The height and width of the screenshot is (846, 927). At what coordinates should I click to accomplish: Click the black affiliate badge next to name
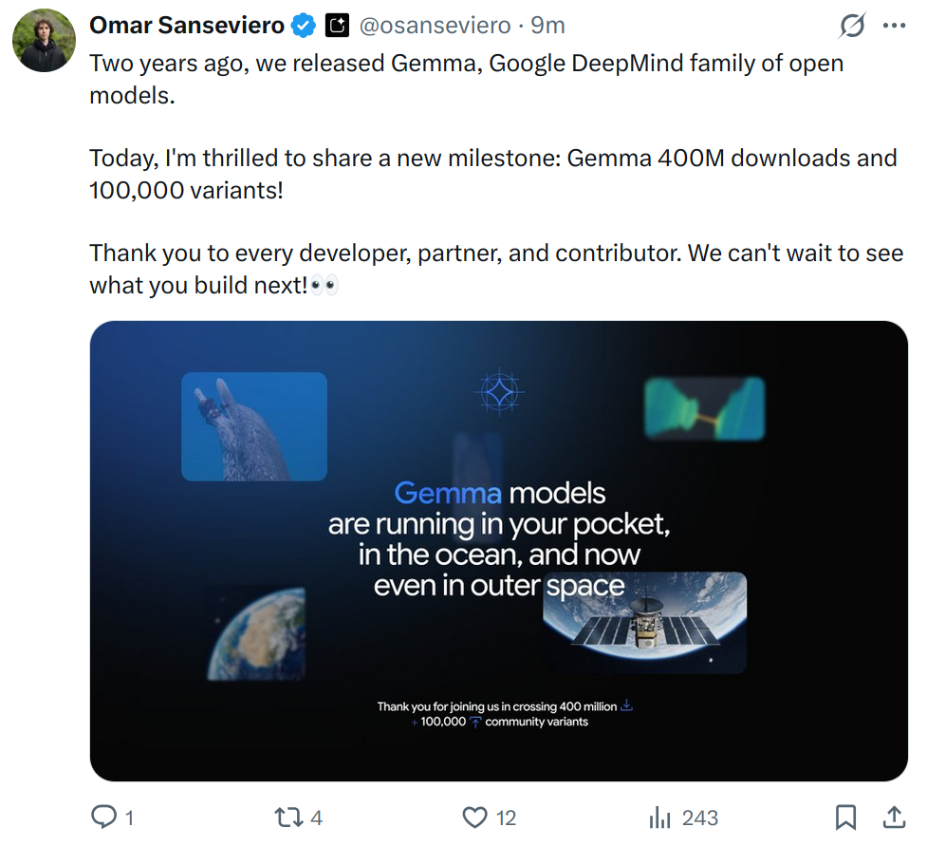(337, 26)
